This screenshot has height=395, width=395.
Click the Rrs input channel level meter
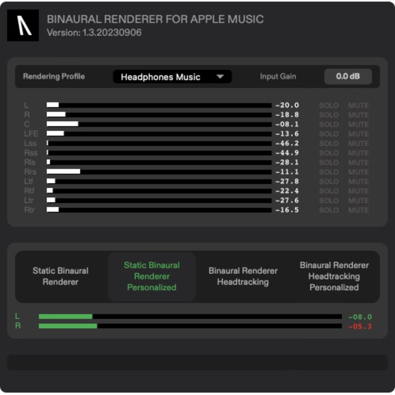[x=159, y=172]
